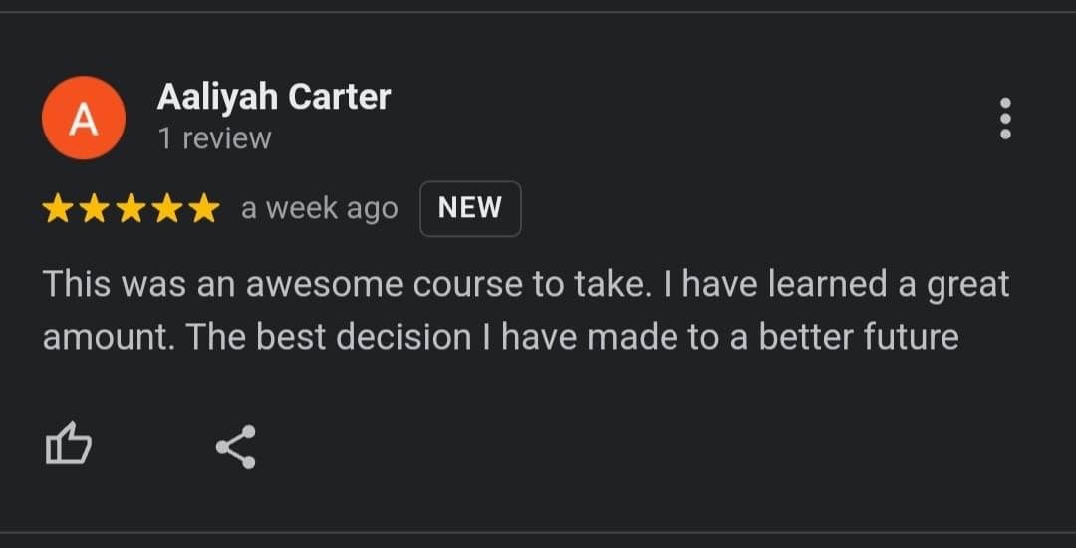Select the third yellow rating star

click(x=131, y=208)
